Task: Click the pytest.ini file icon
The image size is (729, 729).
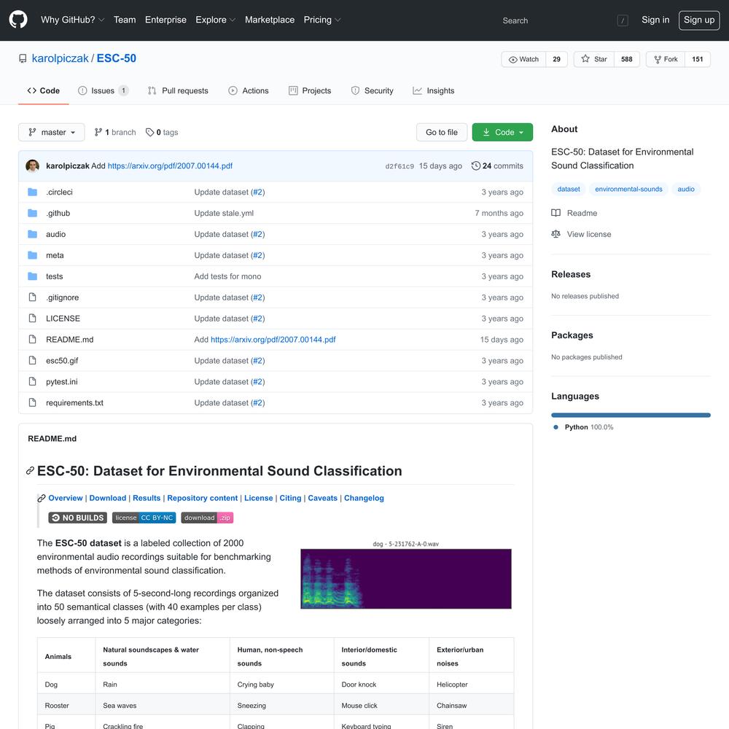Action: coord(33,382)
